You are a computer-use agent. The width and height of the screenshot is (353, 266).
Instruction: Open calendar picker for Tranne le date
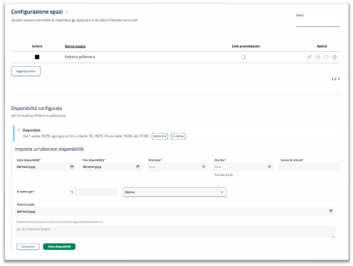331,211
